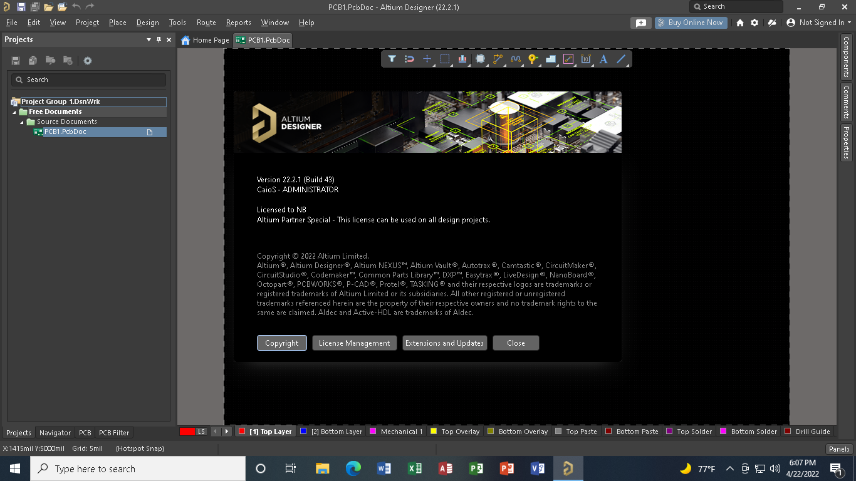Viewport: 856px width, 481px height.
Task: Click the Redo arrow icon
Action: pyautogui.click(x=90, y=7)
